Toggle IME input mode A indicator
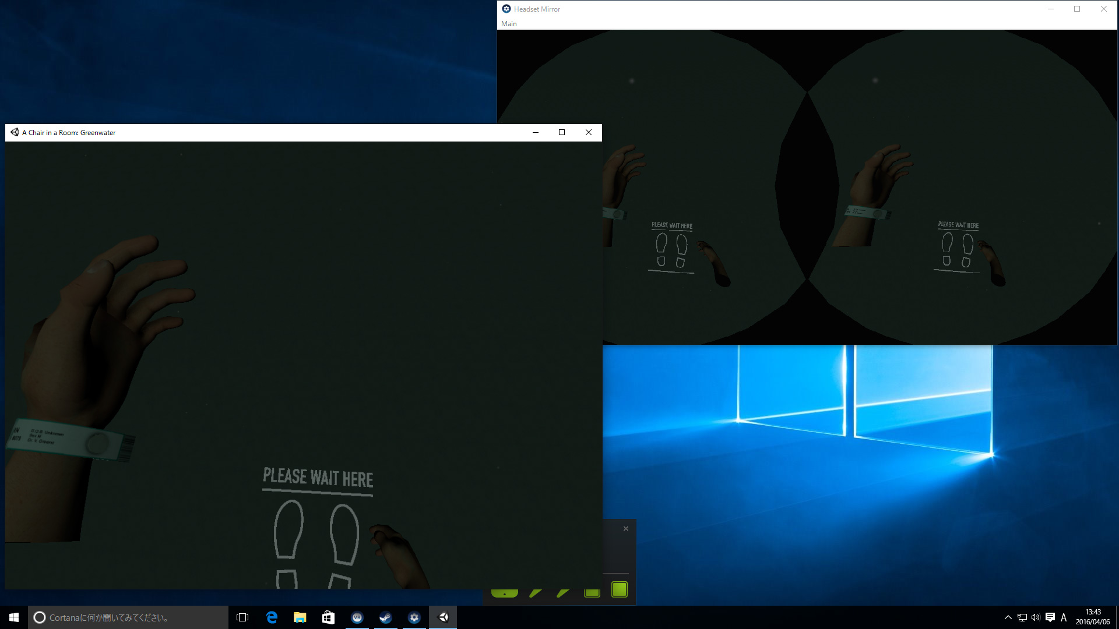 pos(1064,617)
